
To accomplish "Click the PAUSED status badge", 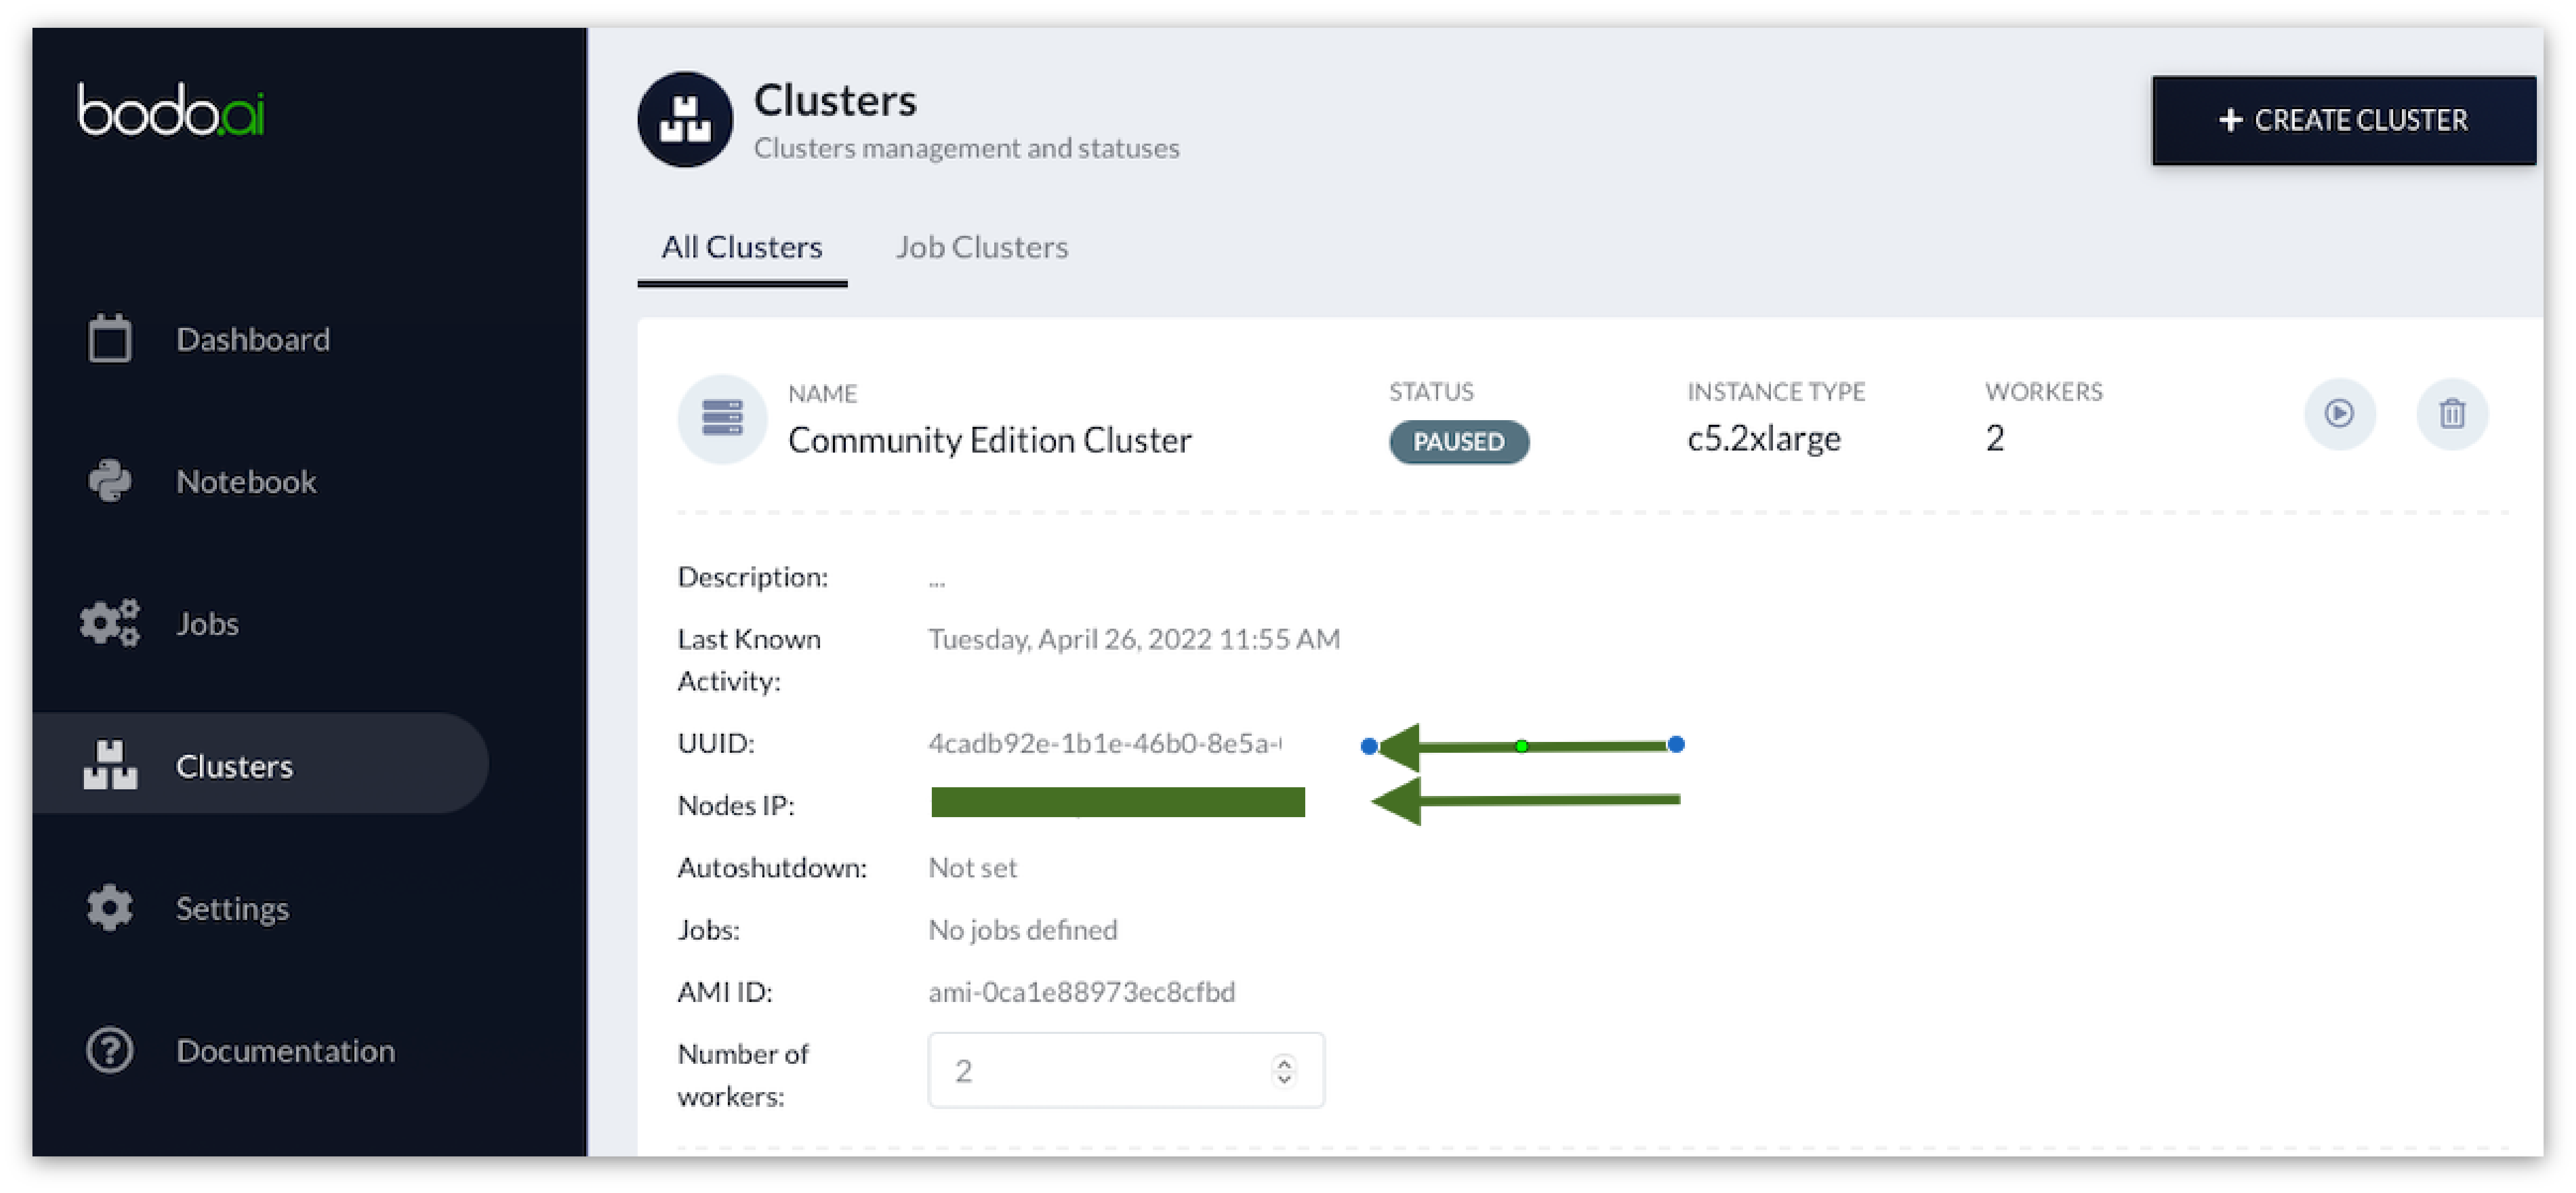I will click(1458, 442).
